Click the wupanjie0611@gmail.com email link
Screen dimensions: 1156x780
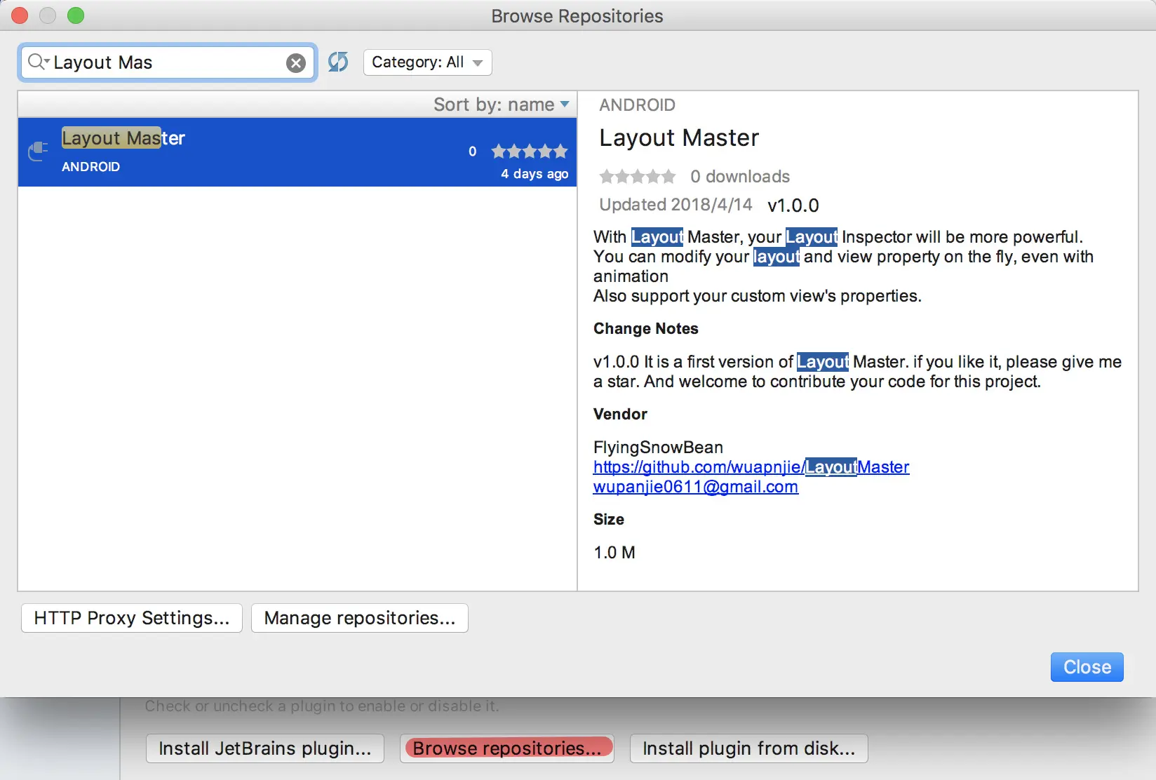[x=696, y=487]
